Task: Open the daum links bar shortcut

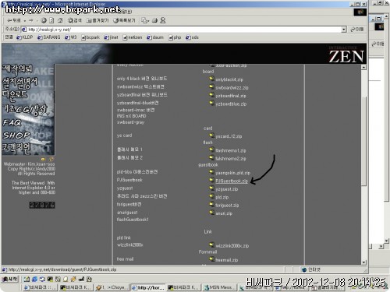Action: click(155, 37)
